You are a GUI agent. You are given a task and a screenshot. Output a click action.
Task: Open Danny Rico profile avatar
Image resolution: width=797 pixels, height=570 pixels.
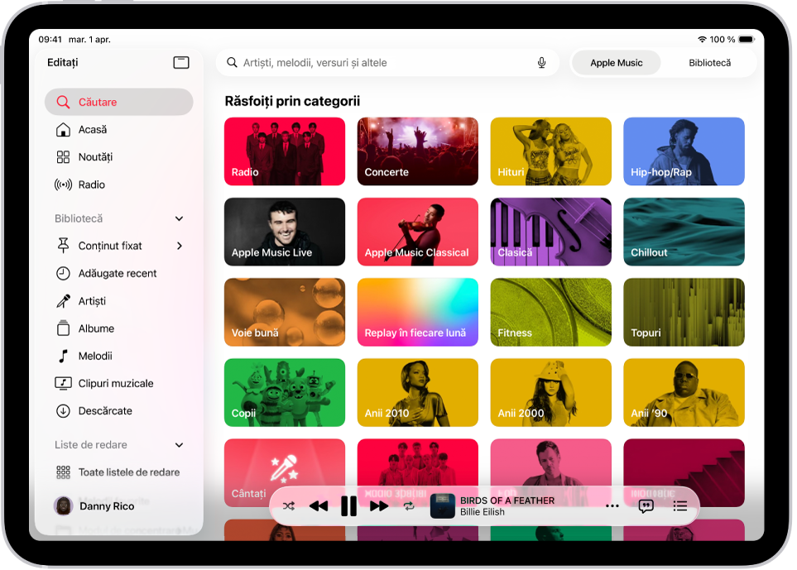63,506
